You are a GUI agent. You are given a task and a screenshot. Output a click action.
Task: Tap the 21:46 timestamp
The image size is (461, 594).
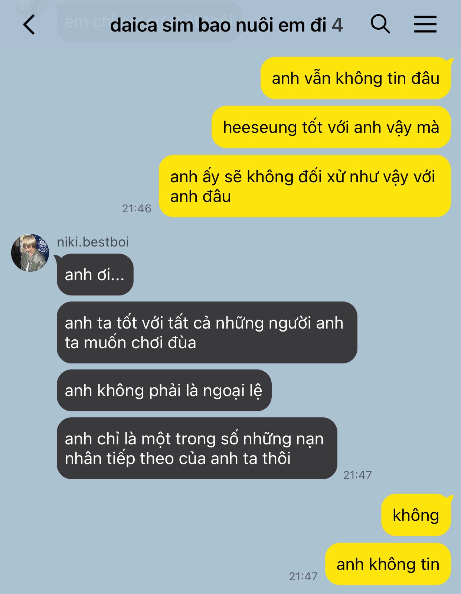(x=137, y=209)
